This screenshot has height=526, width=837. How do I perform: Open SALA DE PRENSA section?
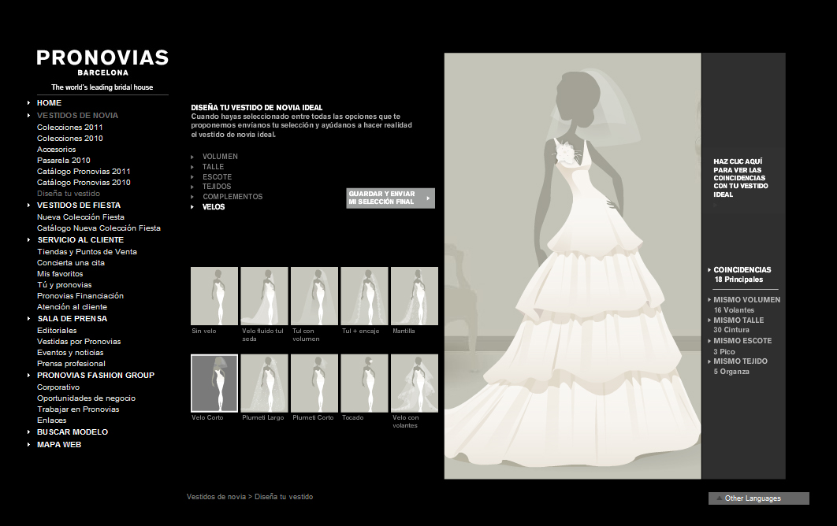[72, 318]
